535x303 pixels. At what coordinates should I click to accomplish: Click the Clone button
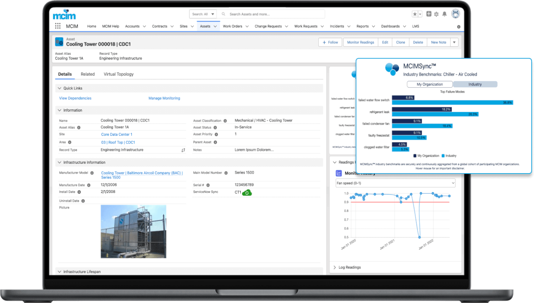[x=400, y=42]
